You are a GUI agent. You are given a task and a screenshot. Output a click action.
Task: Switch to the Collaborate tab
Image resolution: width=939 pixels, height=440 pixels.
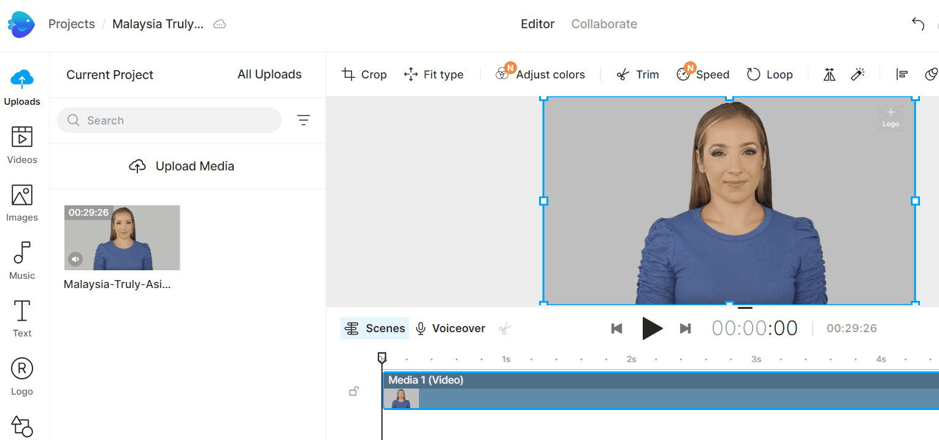(604, 25)
